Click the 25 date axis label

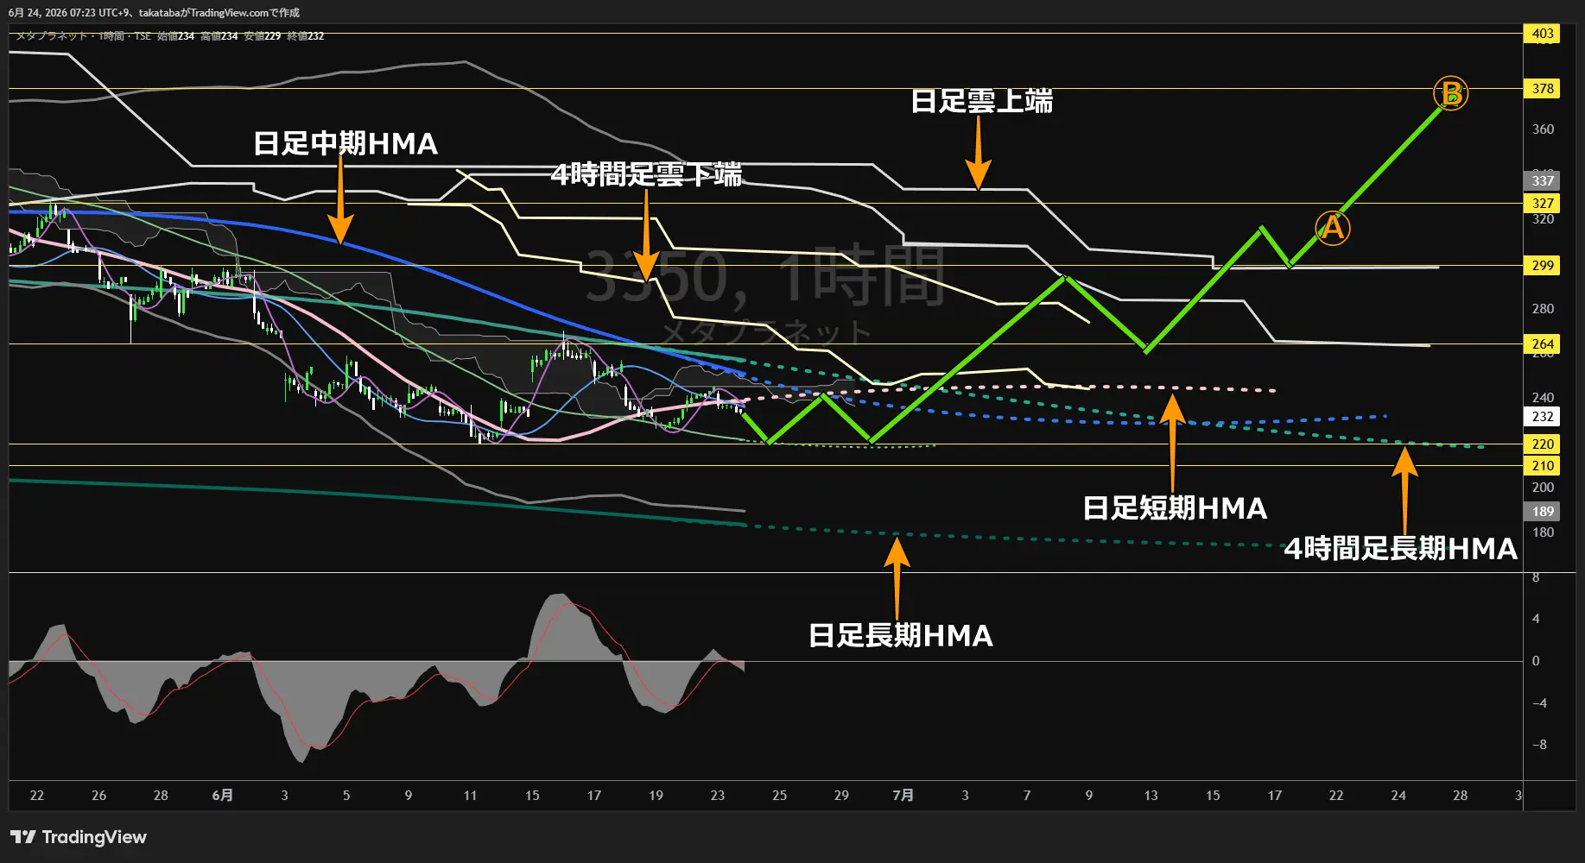pos(779,795)
